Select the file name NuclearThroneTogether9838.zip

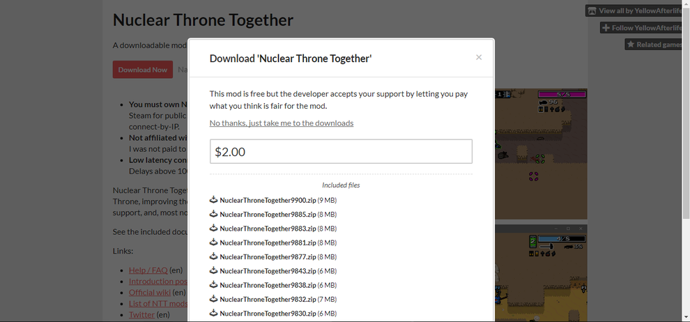point(268,285)
